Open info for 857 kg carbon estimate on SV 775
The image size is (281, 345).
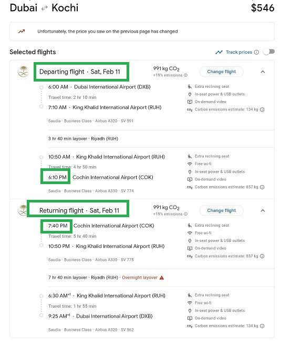click(x=262, y=256)
